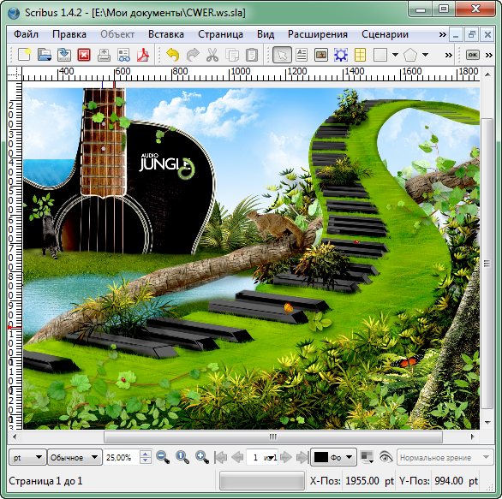This screenshot has width=502, height=499.
Task: Open the Файл menu
Action: pyautogui.click(x=26, y=34)
